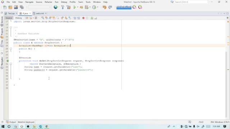Close the A.java editor tab
Screen dimensions: 230x129
coord(30,14)
